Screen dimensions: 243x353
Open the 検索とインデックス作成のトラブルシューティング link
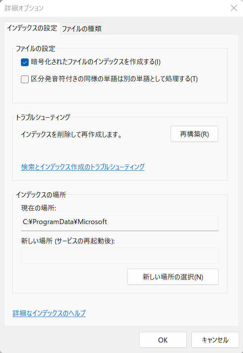[x=83, y=167]
